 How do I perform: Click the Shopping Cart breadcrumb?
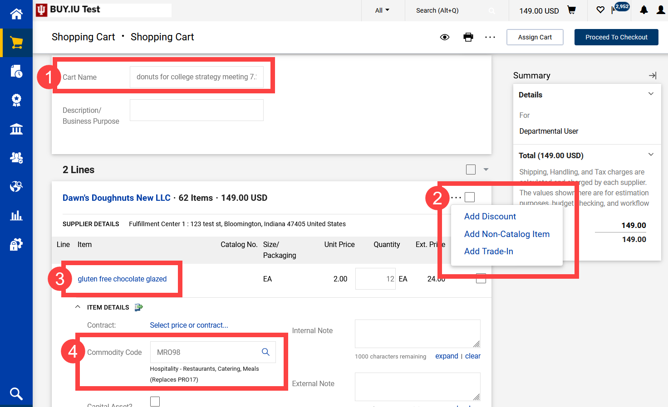83,37
